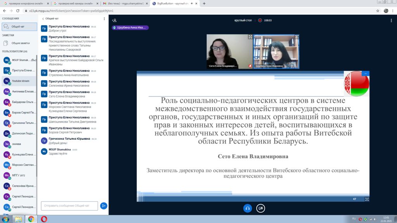
Task: Click the red recording indicator
Action: point(260,20)
